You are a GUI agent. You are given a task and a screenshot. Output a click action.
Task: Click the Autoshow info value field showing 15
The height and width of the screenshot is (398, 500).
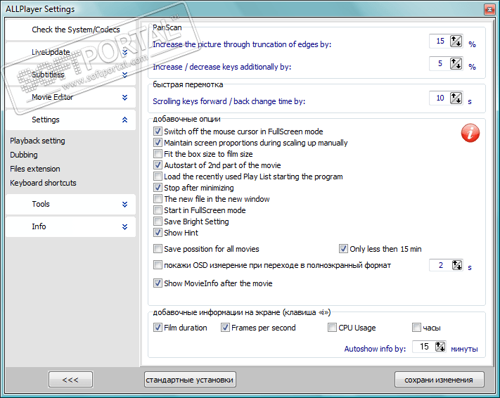coord(424,347)
